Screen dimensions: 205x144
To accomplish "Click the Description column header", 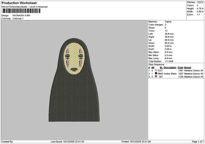I will click(170, 67).
